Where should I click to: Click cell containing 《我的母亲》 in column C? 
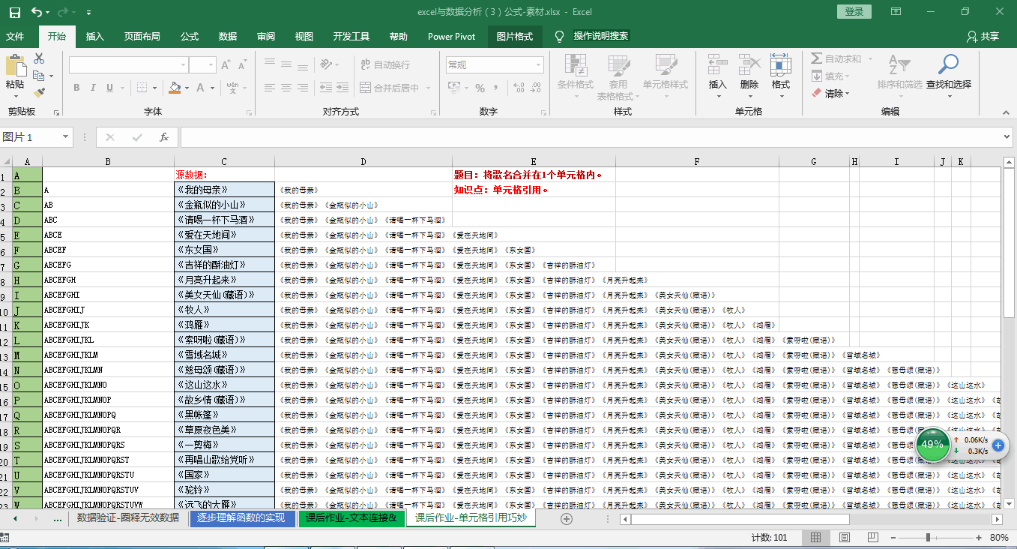tap(224, 190)
